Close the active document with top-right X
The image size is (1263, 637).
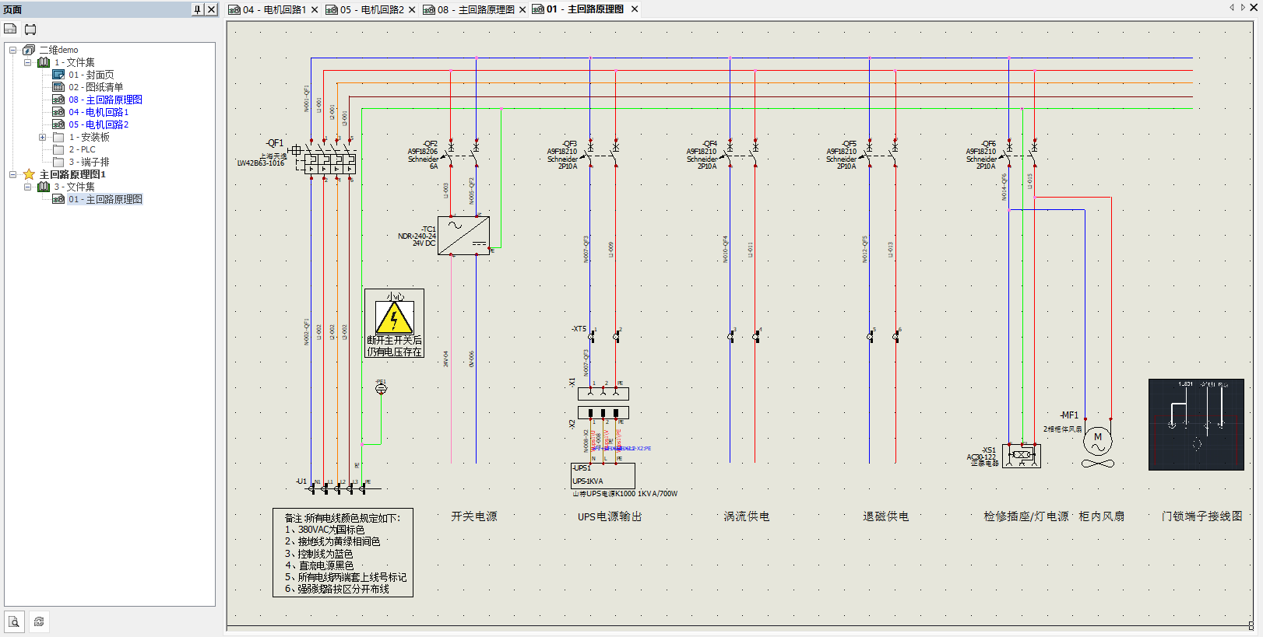(1253, 8)
